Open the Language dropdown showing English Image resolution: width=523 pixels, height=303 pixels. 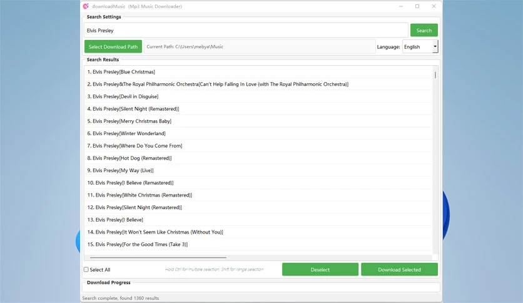420,47
